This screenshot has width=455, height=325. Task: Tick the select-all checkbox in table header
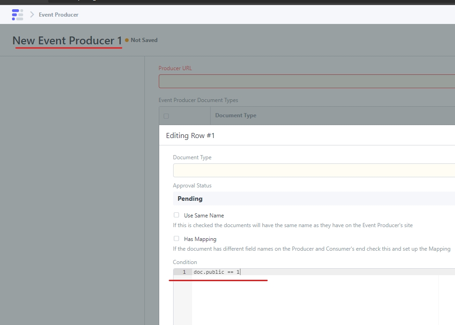click(166, 116)
